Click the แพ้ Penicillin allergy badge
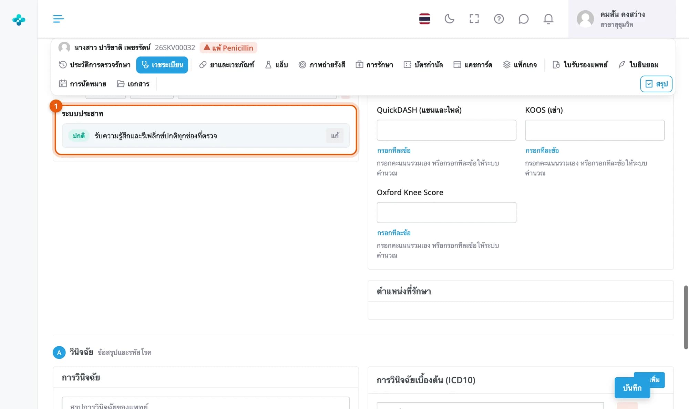The width and height of the screenshot is (689, 409). click(228, 48)
